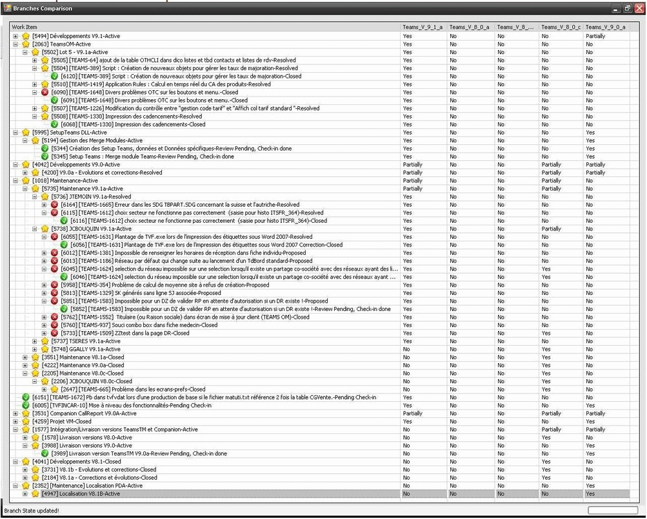Screen dimensions: 647x519
Task: Click progress bar in status bar
Action: click(613, 511)
